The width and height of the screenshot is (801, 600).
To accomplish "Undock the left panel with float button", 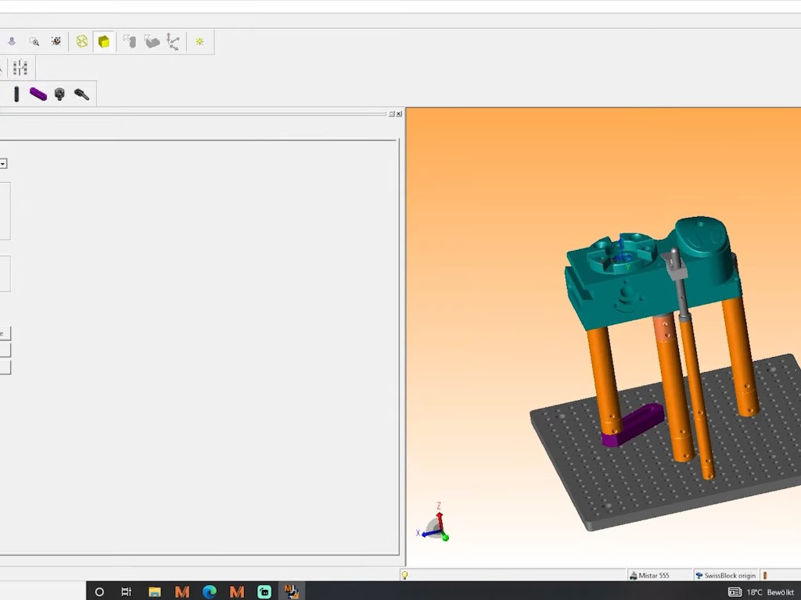I will 392,114.
